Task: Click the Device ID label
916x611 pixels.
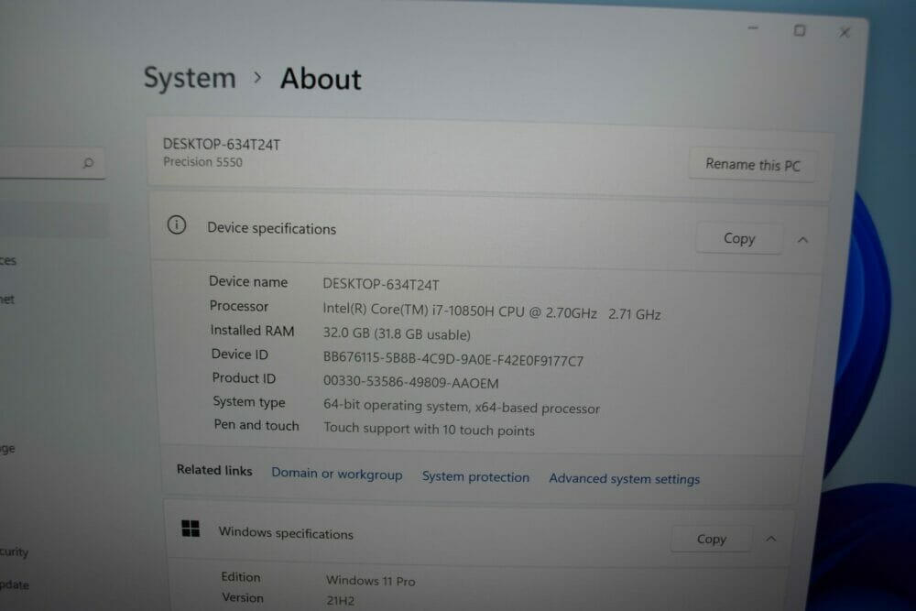Action: pos(239,354)
